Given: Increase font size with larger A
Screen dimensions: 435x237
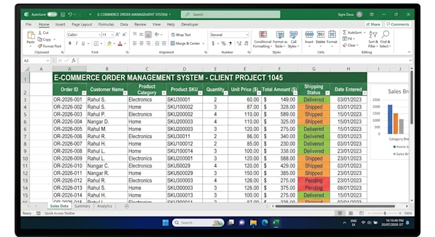Looking at the screenshot, I should [117, 34].
